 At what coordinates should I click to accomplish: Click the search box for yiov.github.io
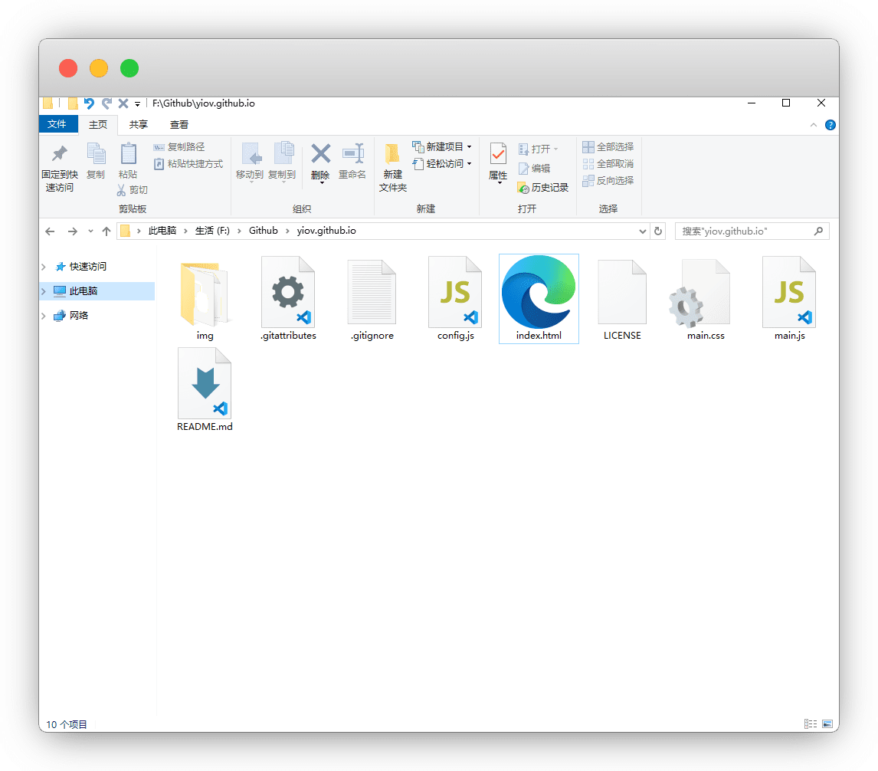[743, 231]
